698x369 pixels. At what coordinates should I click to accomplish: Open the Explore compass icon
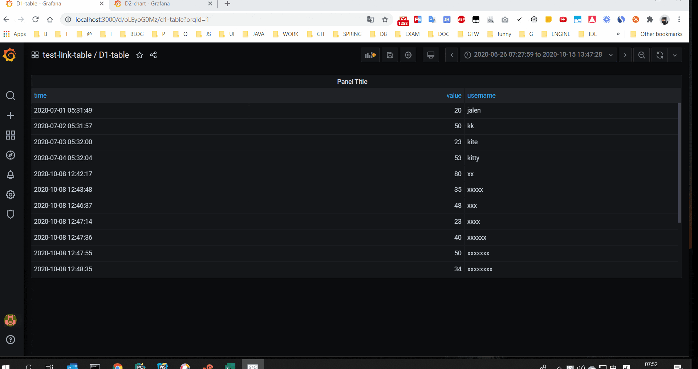(x=11, y=155)
